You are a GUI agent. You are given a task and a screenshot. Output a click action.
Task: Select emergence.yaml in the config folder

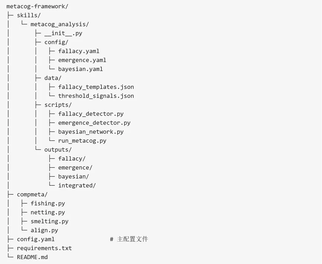pos(82,60)
